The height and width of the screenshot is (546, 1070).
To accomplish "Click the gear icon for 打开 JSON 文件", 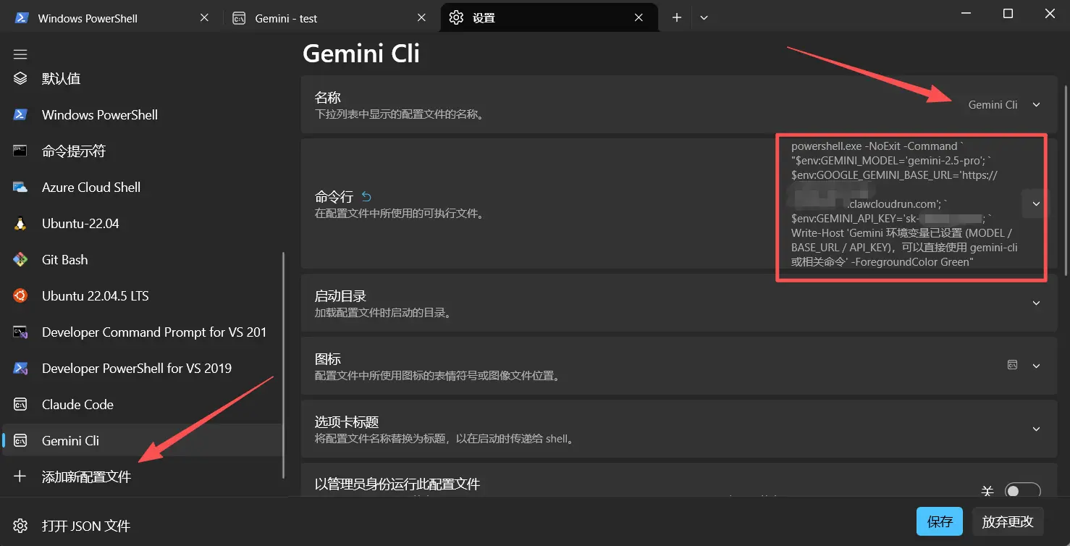I will tap(20, 526).
